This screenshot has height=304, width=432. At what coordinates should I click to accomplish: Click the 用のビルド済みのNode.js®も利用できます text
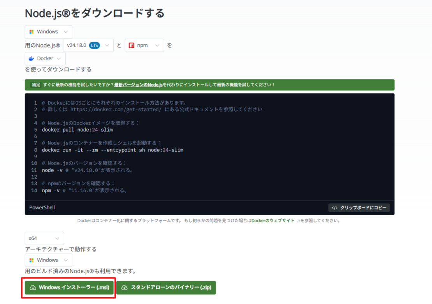(81, 271)
